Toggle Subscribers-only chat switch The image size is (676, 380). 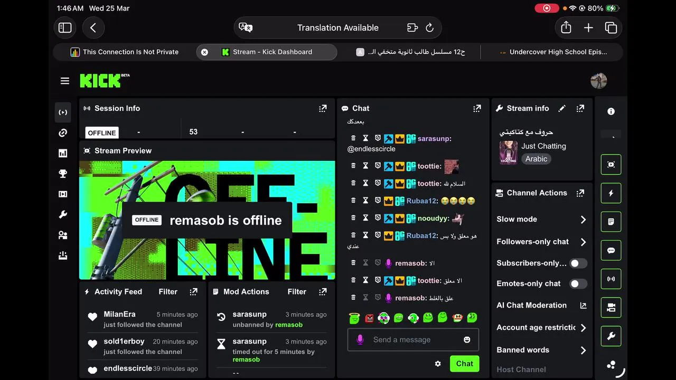pyautogui.click(x=578, y=263)
